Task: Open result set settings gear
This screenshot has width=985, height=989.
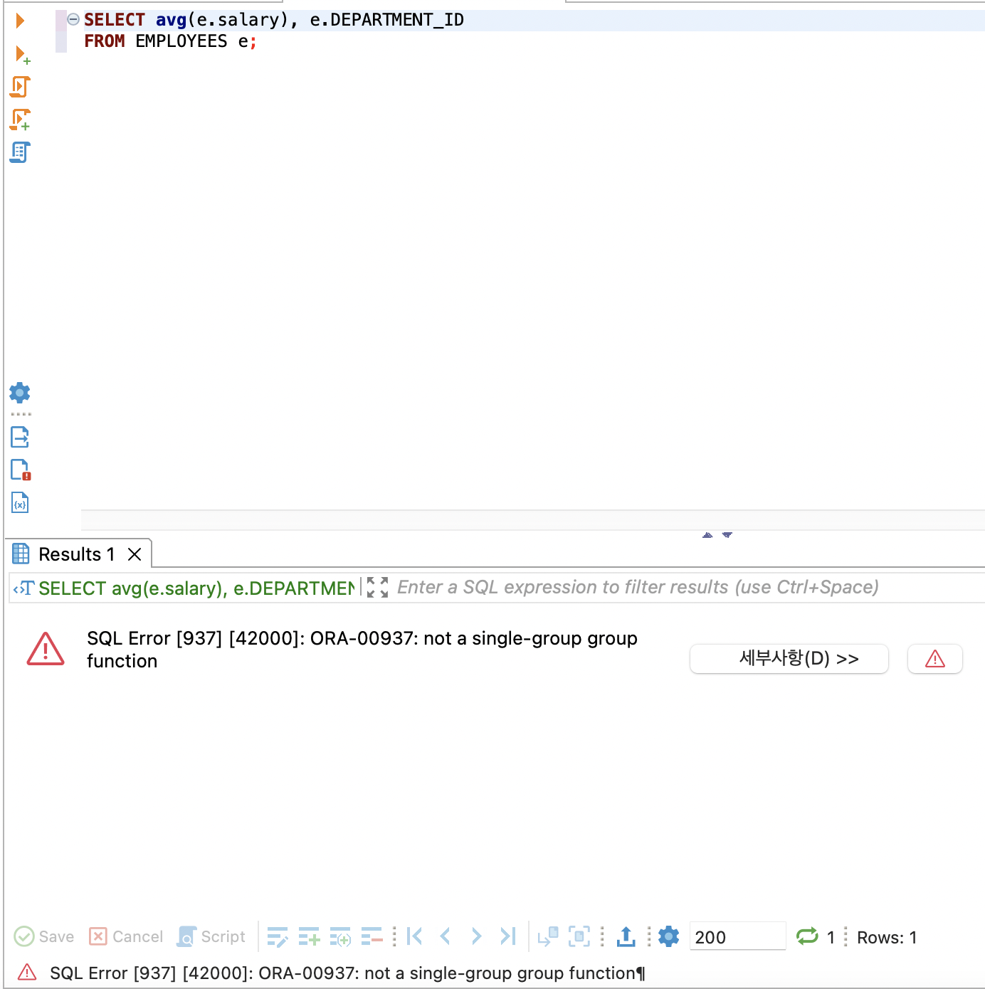Action: pyautogui.click(x=669, y=936)
